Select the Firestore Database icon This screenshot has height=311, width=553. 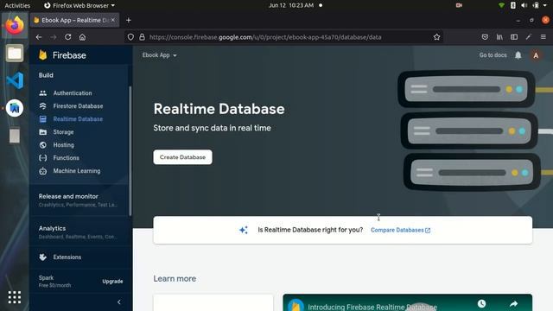point(42,106)
